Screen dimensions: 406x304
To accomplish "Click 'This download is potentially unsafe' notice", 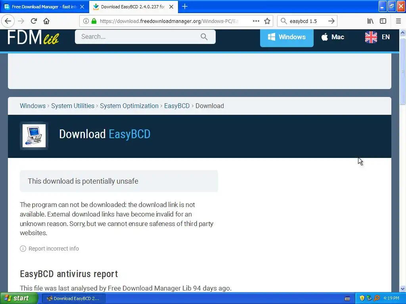I will (119, 181).
